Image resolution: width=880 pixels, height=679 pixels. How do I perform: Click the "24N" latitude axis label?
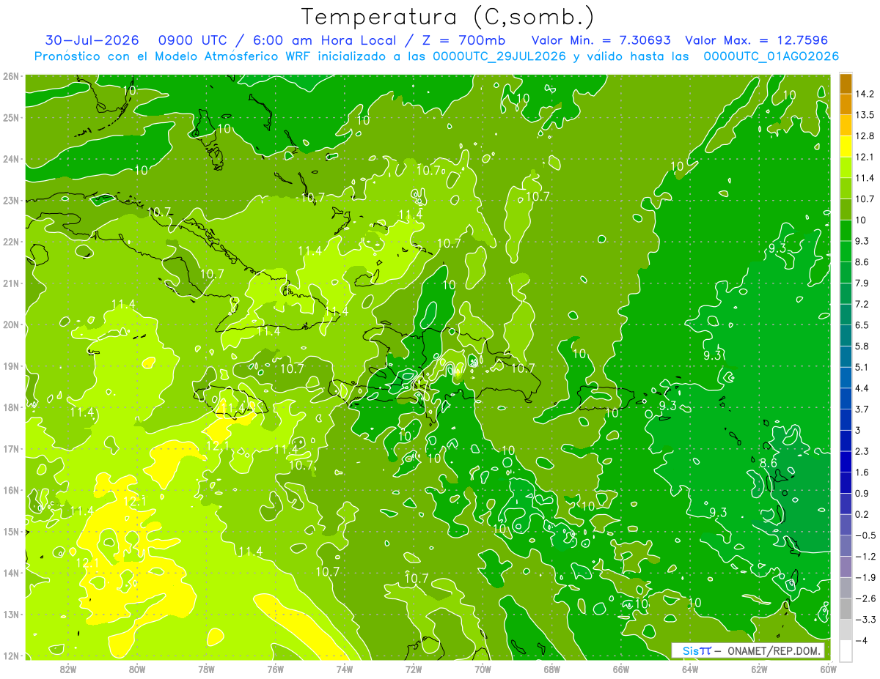(11, 159)
